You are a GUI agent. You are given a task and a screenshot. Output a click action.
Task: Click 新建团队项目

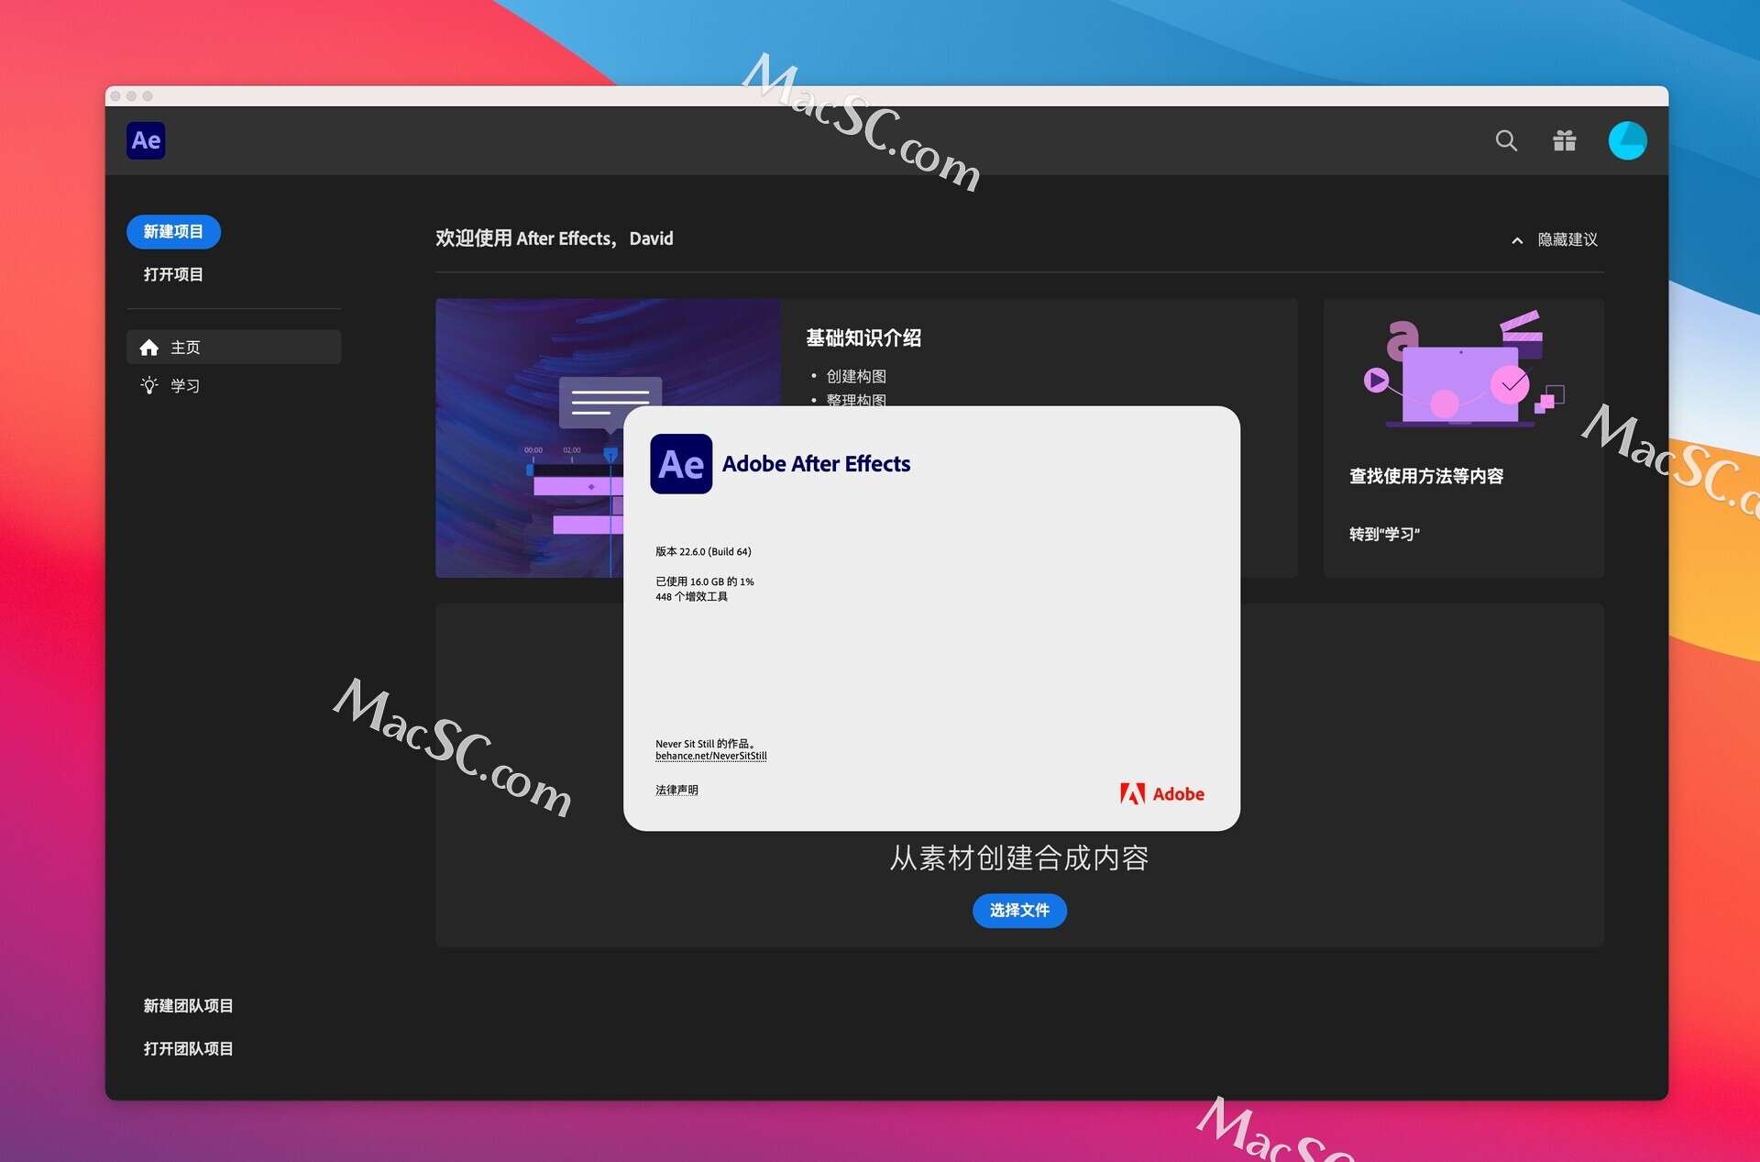pos(188,1006)
